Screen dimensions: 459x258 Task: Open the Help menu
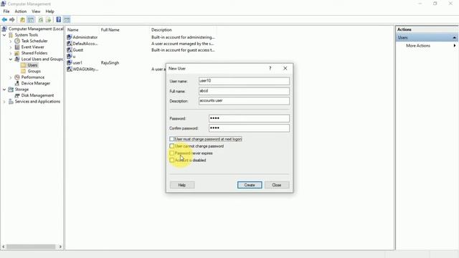(49, 11)
